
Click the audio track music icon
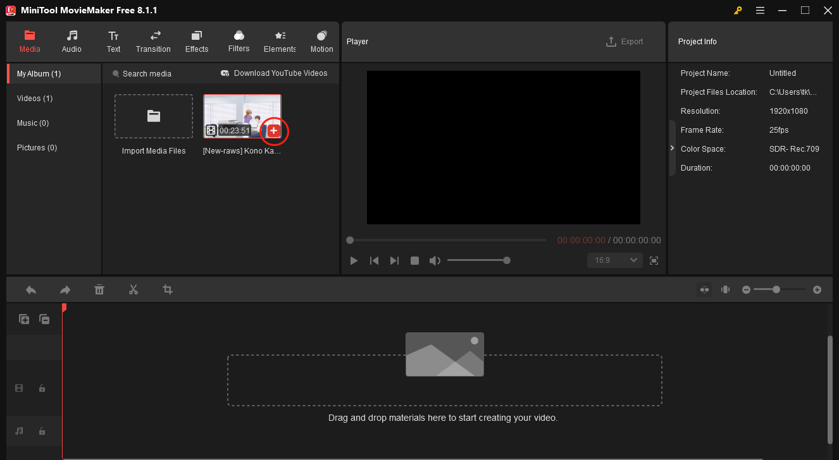(x=19, y=431)
